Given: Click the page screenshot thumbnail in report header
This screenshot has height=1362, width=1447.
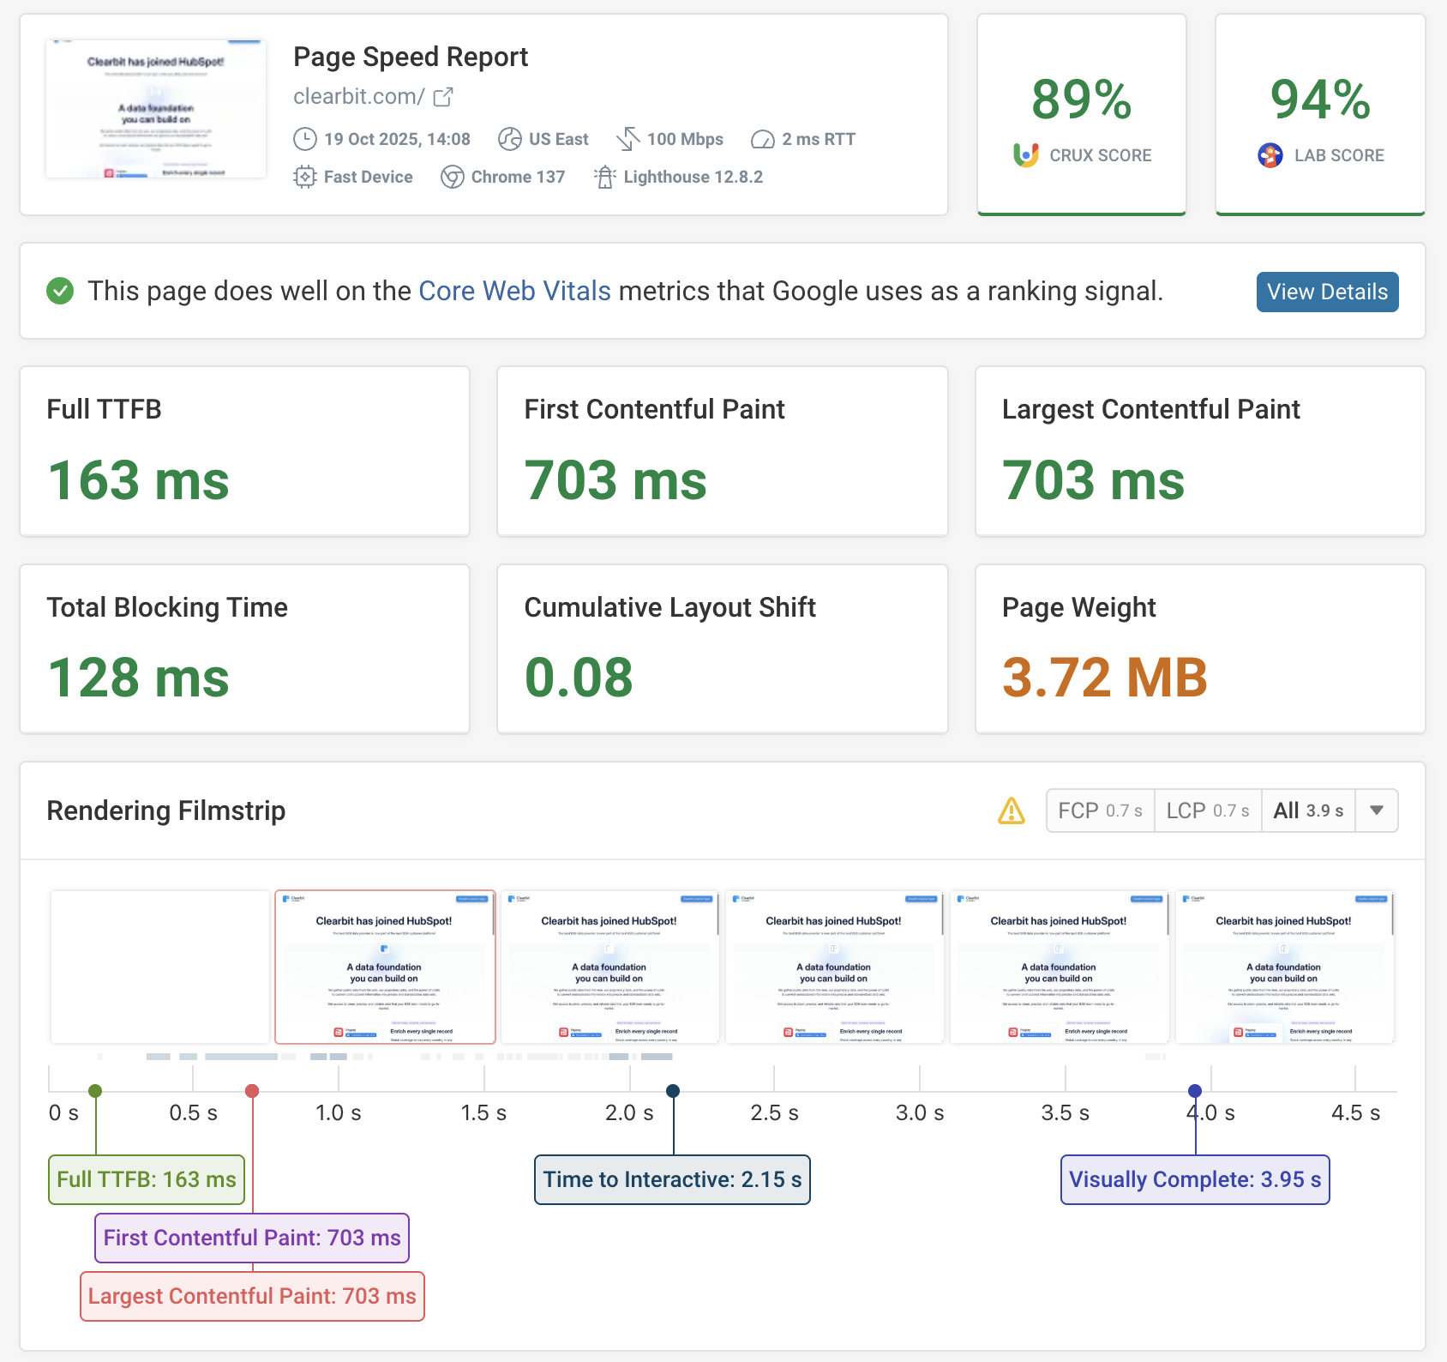Looking at the screenshot, I should click(x=156, y=109).
